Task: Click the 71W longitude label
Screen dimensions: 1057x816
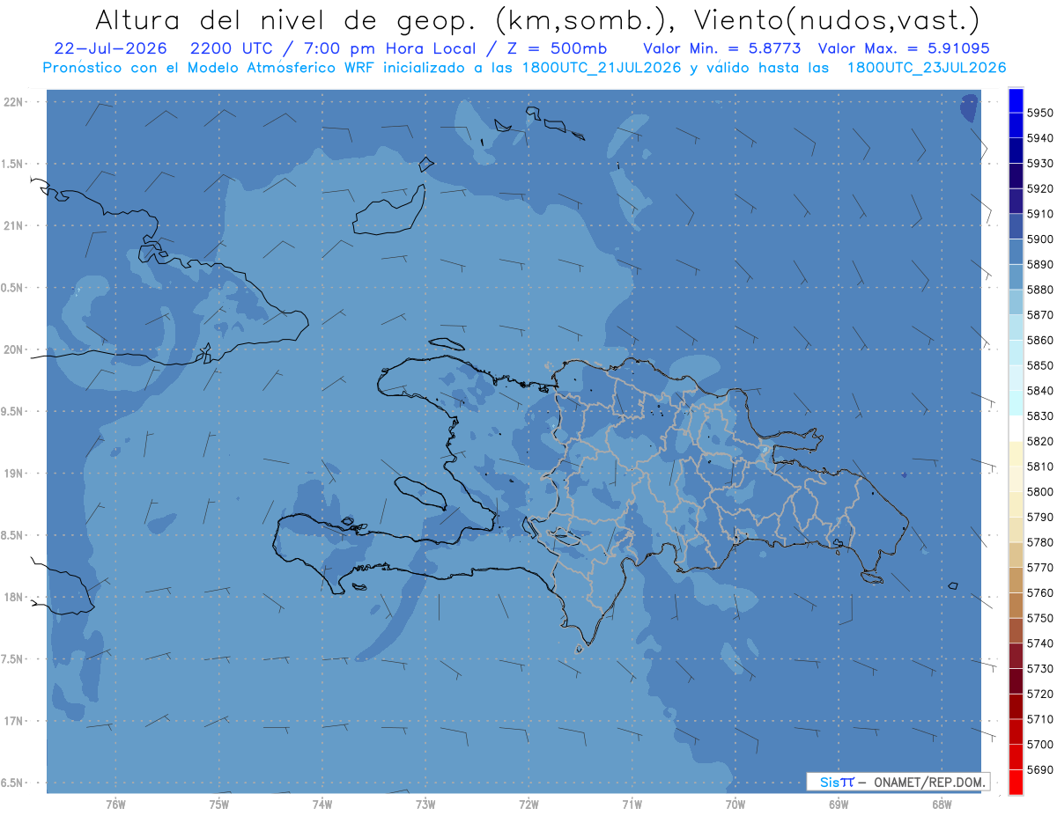Action: pos(632,805)
